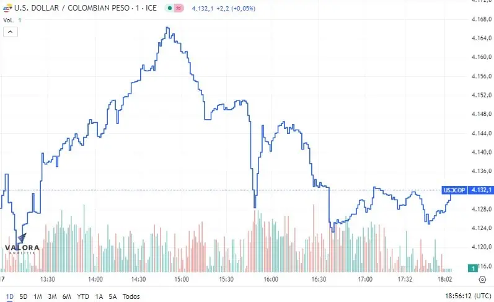Open timezone menu at 18:56:12 (UTC)

[468, 296]
